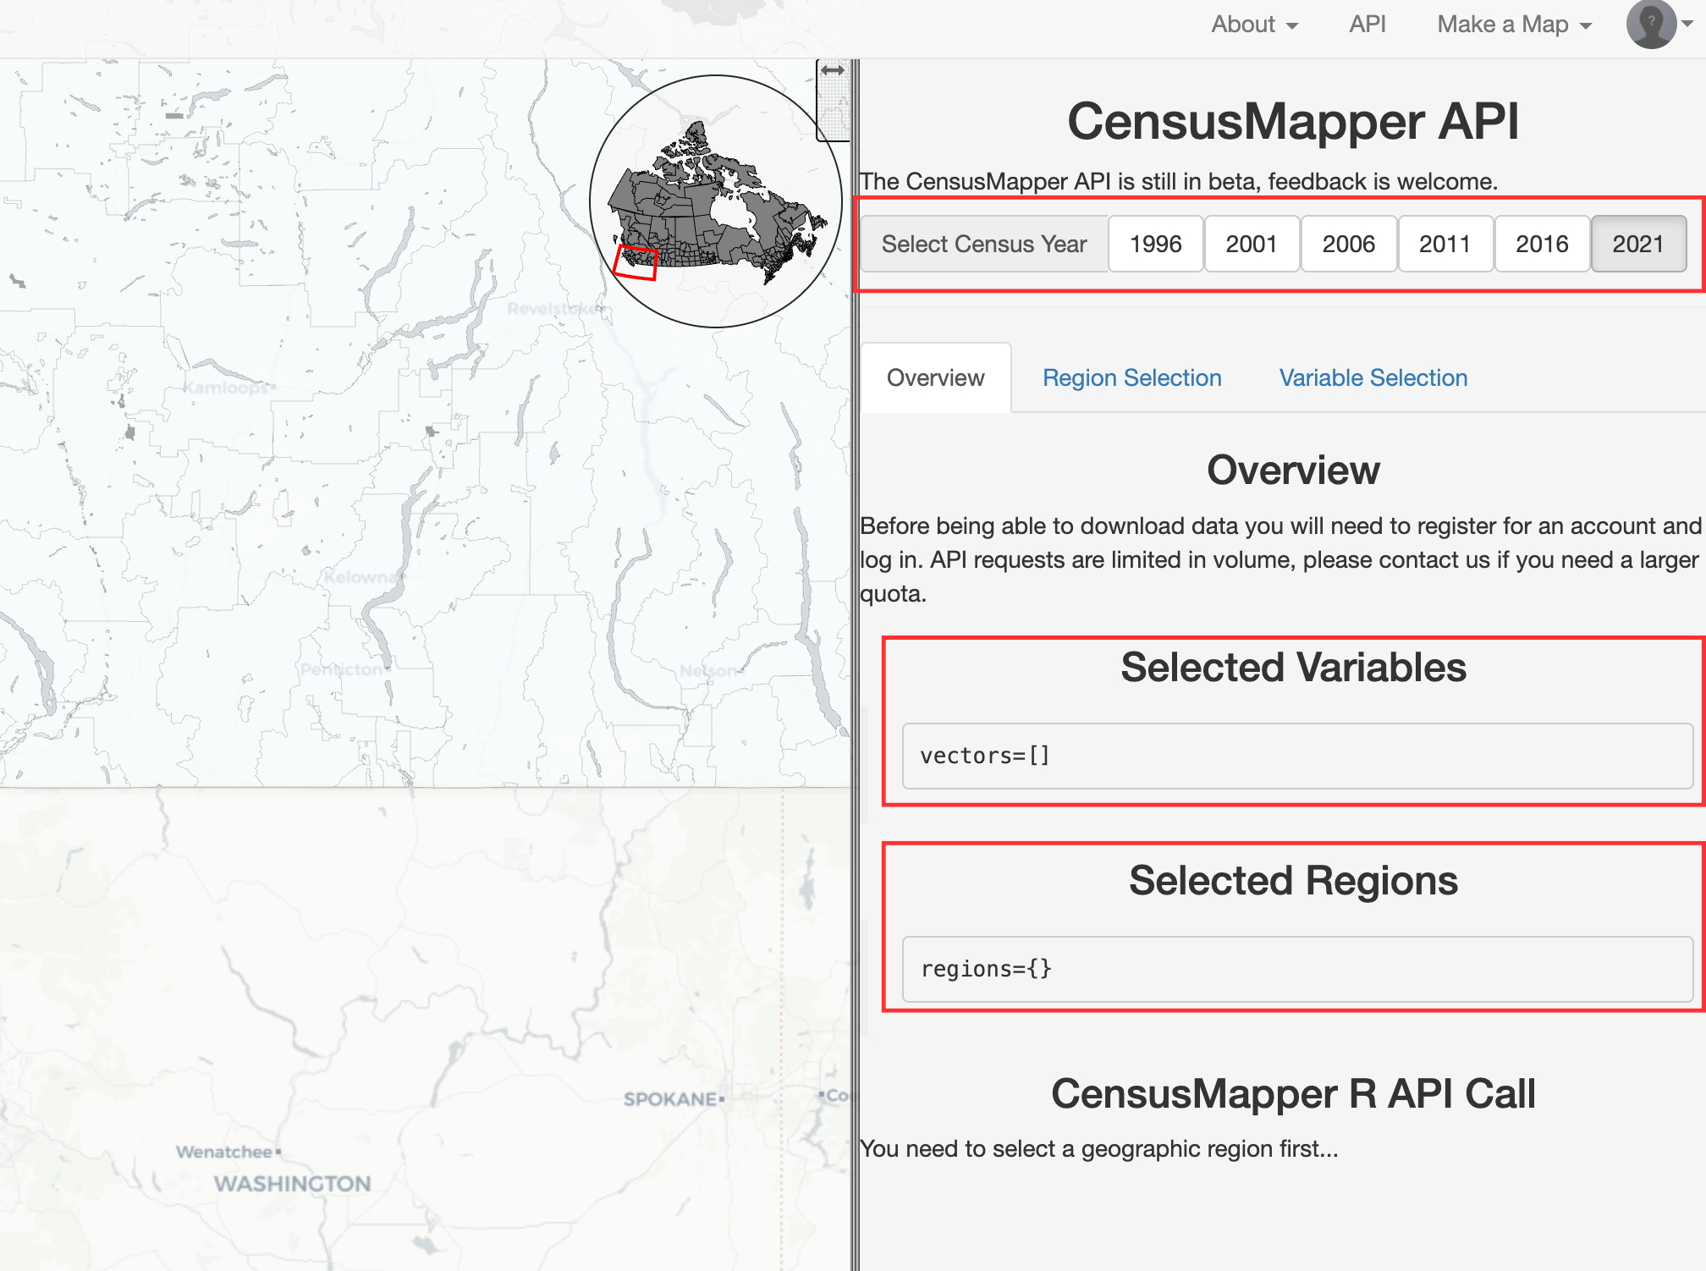Screen dimensions: 1706x1271
Task: Click the Select Census Year label
Action: pos(984,244)
